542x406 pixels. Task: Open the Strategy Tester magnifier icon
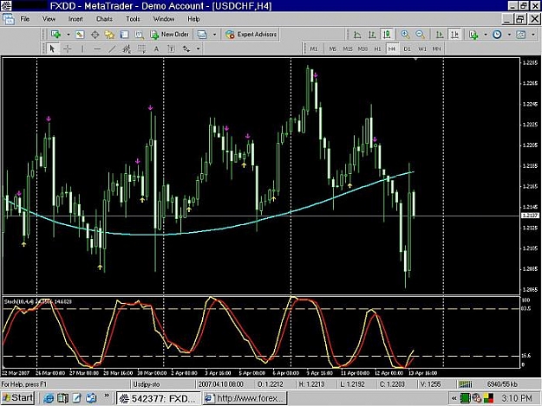pos(139,35)
